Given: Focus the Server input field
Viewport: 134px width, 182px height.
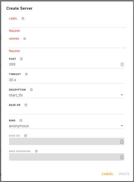Looking at the screenshot, I should click(x=67, y=45).
